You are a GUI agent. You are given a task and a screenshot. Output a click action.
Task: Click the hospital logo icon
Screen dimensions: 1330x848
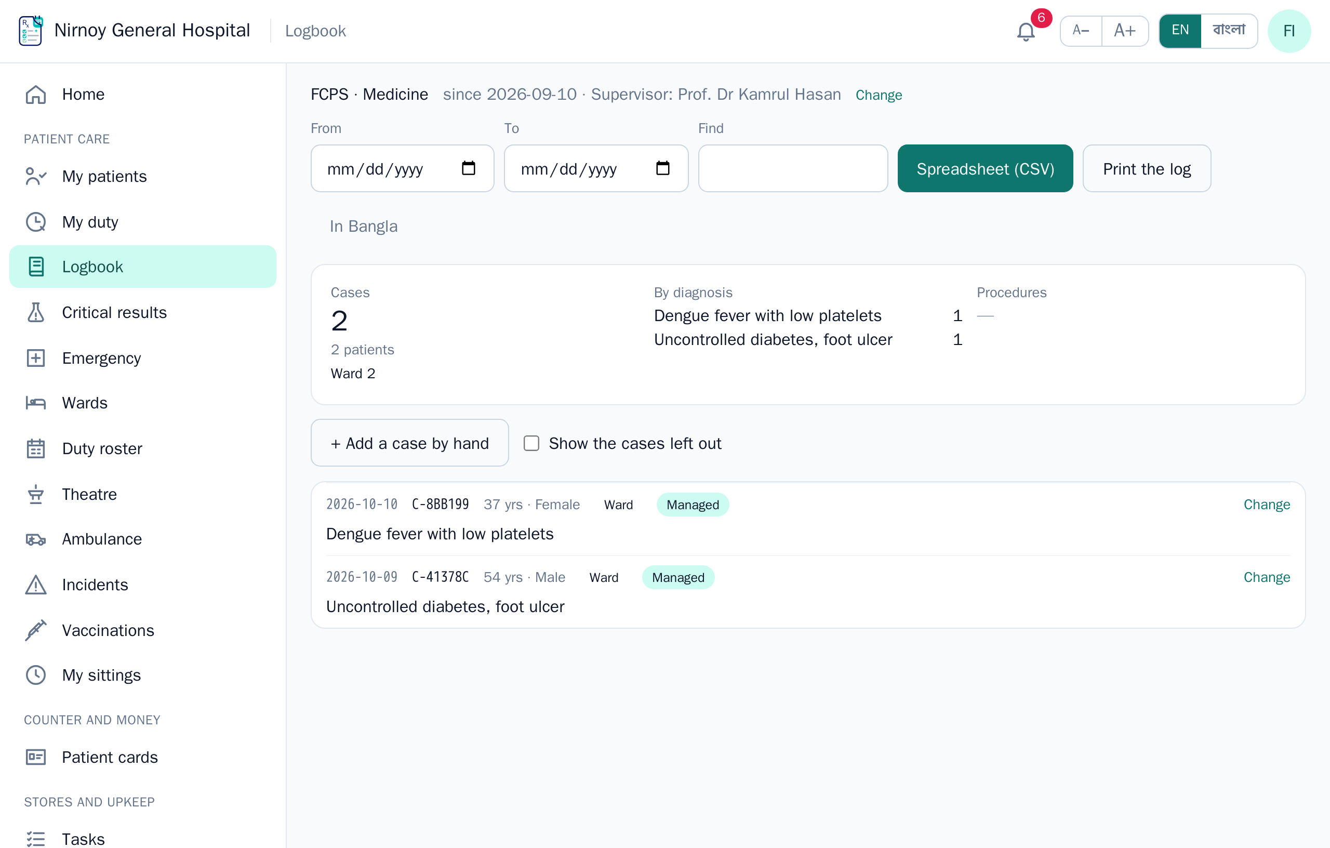(31, 30)
